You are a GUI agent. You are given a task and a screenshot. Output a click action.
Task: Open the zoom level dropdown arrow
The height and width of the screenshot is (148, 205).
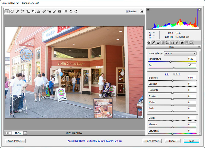click(25, 133)
